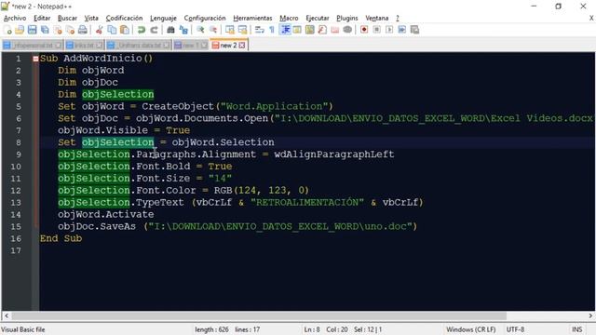Open the Function List panel icon
This screenshot has width=596, height=335.
pyautogui.click(x=322, y=30)
